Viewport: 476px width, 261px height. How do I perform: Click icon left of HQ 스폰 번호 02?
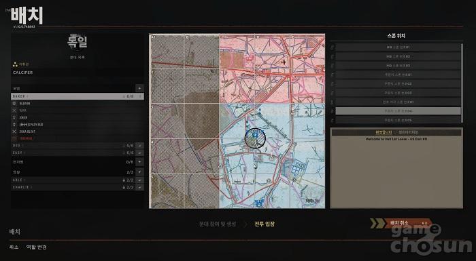(x=333, y=56)
